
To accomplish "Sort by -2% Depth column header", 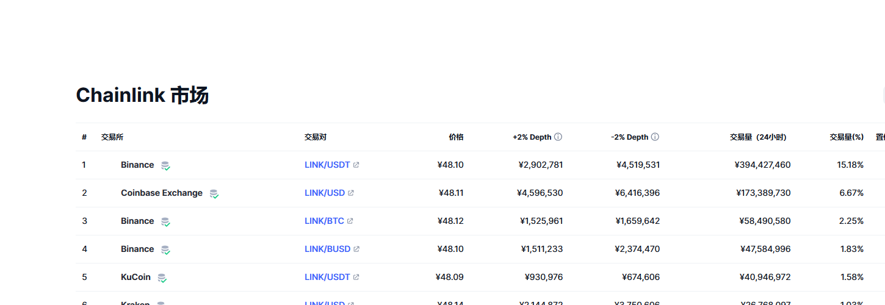I will pos(629,137).
